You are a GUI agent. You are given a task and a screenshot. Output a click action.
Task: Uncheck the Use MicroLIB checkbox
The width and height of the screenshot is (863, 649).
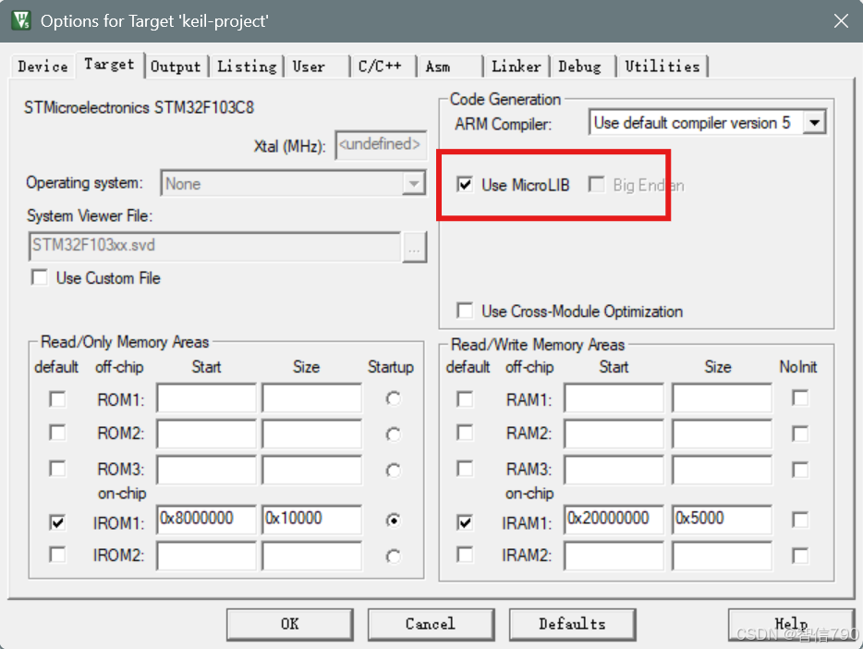465,184
